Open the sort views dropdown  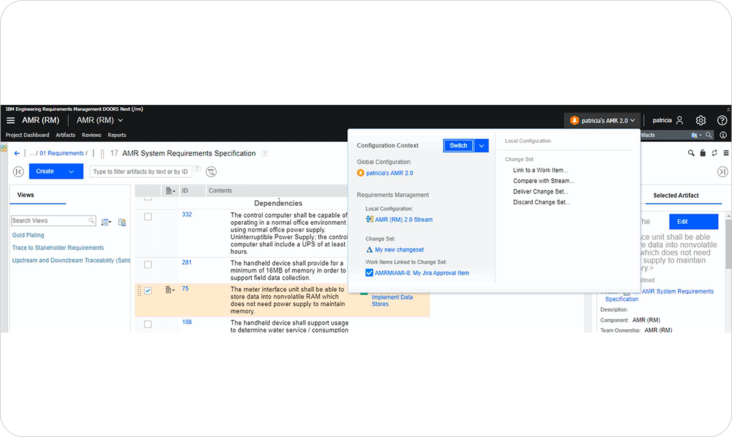tap(106, 222)
